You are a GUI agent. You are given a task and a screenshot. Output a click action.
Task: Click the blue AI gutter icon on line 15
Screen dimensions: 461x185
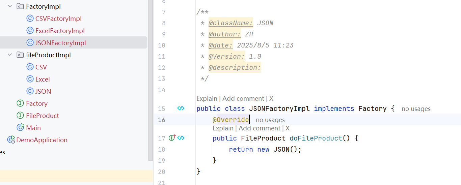click(181, 108)
